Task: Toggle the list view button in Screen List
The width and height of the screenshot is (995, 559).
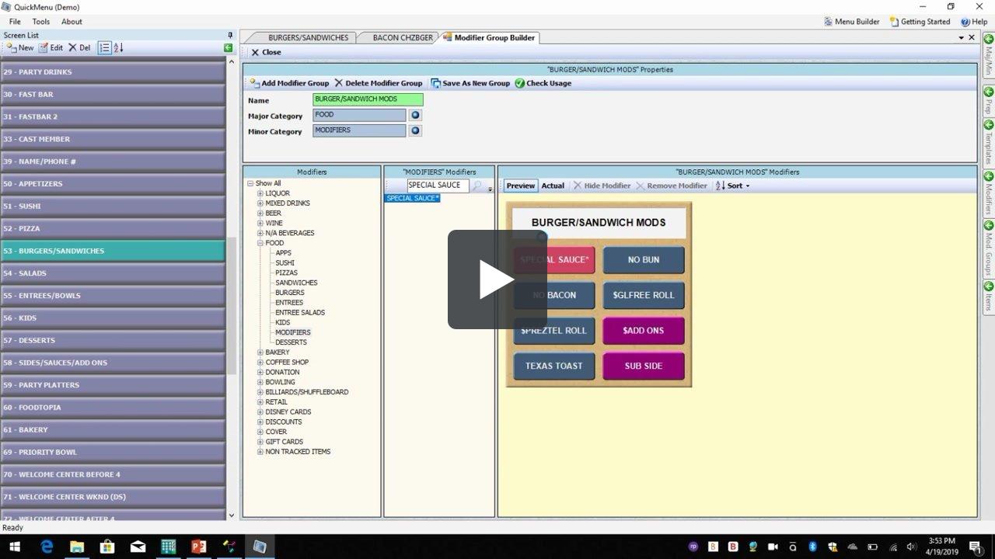Action: tap(103, 47)
